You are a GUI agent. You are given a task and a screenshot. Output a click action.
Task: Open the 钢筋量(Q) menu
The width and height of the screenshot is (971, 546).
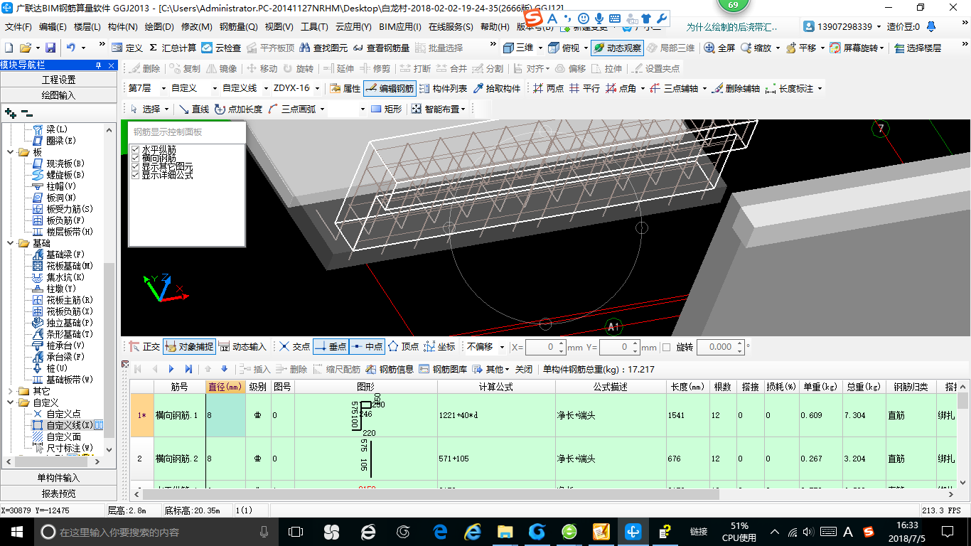click(x=238, y=27)
